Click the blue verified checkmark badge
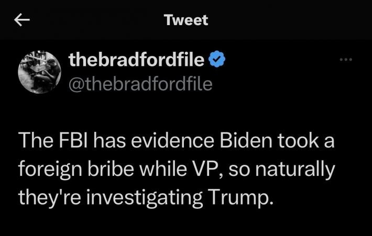 (x=217, y=61)
